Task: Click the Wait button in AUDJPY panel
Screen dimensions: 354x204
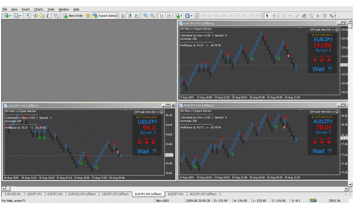Action: (322, 151)
